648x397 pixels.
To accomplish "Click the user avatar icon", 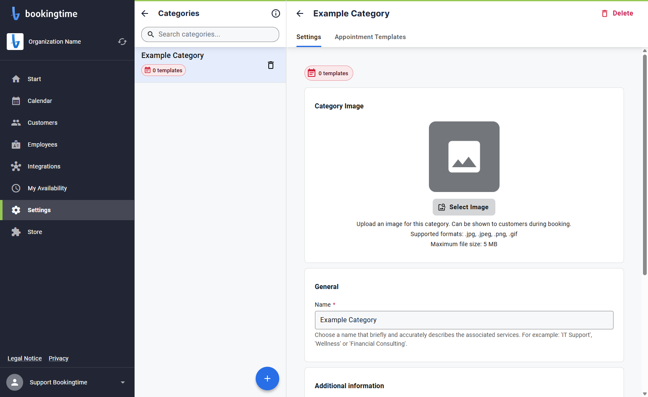I will tap(15, 382).
